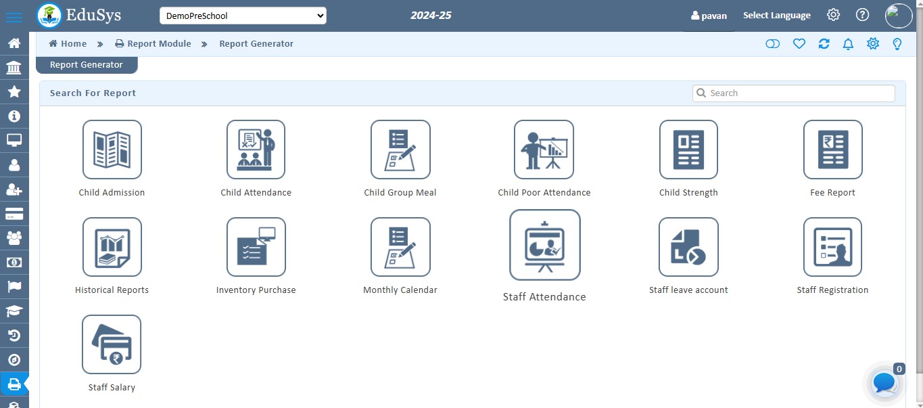The image size is (923, 408).
Task: Open the Child Admission report
Action: click(x=112, y=150)
